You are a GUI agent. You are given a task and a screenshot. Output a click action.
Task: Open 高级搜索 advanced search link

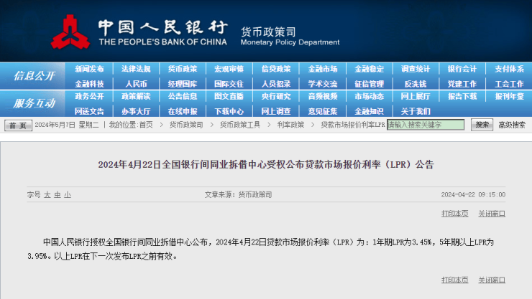pyautogui.click(x=511, y=125)
